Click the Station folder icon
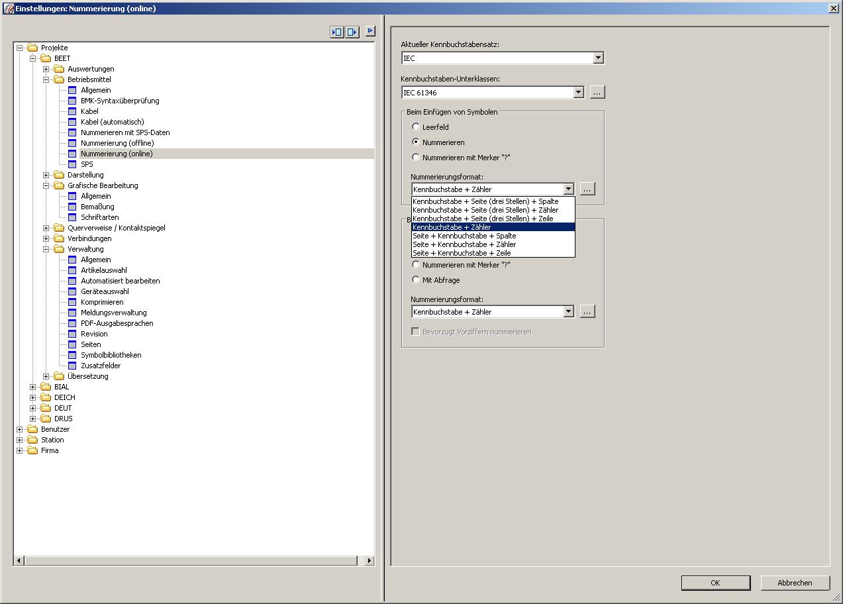This screenshot has width=843, height=604. coord(32,440)
